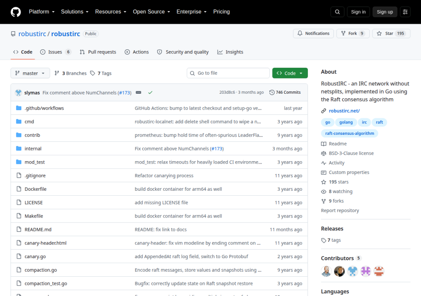Star the robustirc repository
This screenshot has height=296, width=421.
tap(391, 33)
